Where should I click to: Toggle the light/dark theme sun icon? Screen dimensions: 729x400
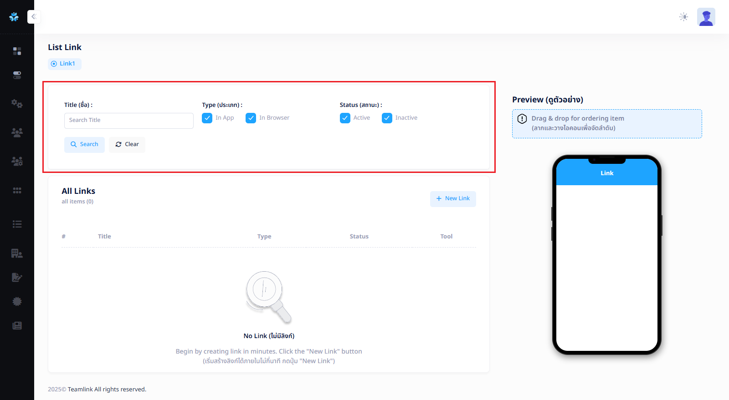pyautogui.click(x=683, y=17)
